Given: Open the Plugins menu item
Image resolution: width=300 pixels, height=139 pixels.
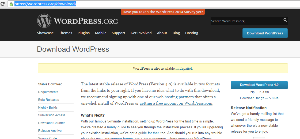Looking at the screenshot, I should tap(83, 33).
